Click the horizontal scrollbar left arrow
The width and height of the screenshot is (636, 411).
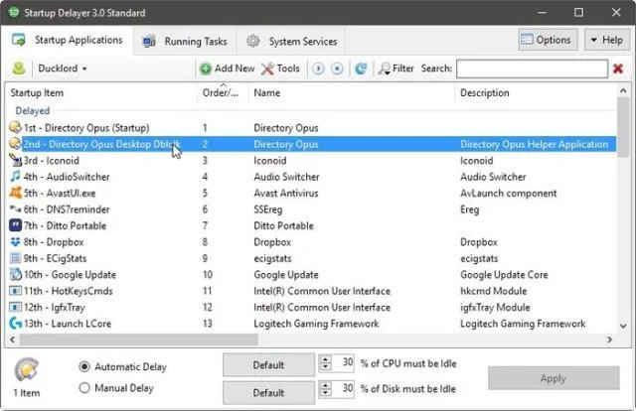click(x=12, y=340)
